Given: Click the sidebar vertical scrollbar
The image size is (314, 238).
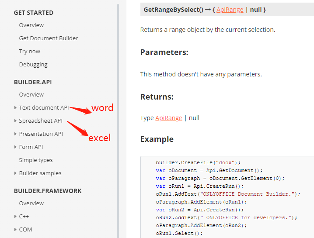Looking at the screenshot, I should point(118,118).
